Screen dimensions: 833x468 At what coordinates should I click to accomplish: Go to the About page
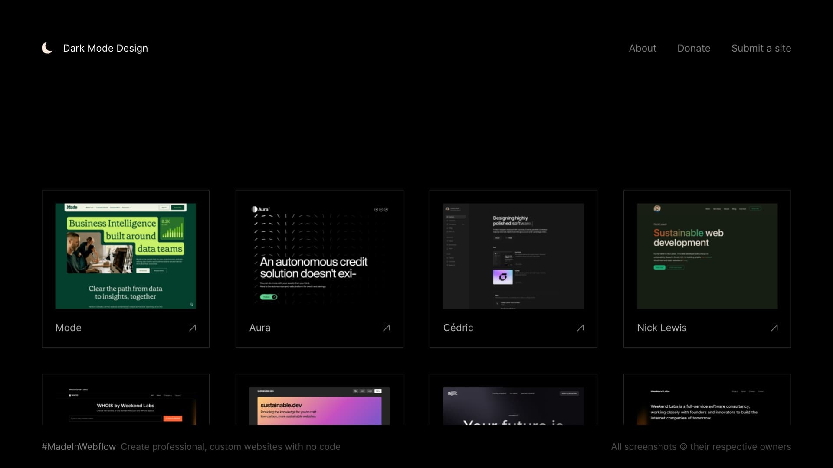(643, 48)
